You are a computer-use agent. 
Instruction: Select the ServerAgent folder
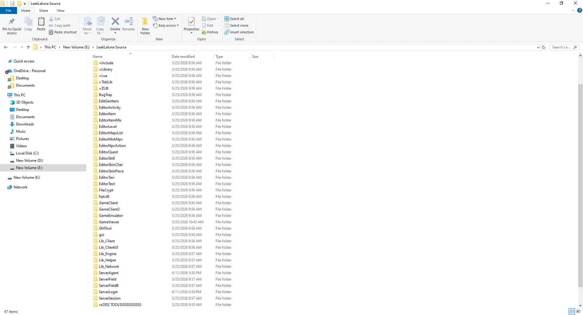point(109,273)
